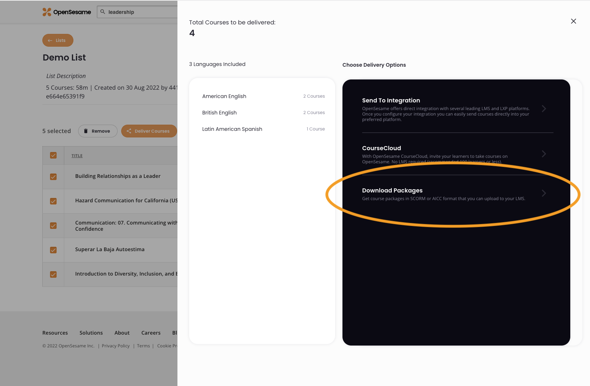590x386 pixels.
Task: Click the OpenSesame logo
Action: (66, 12)
